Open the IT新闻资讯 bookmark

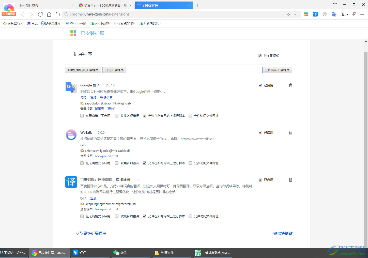point(149,23)
